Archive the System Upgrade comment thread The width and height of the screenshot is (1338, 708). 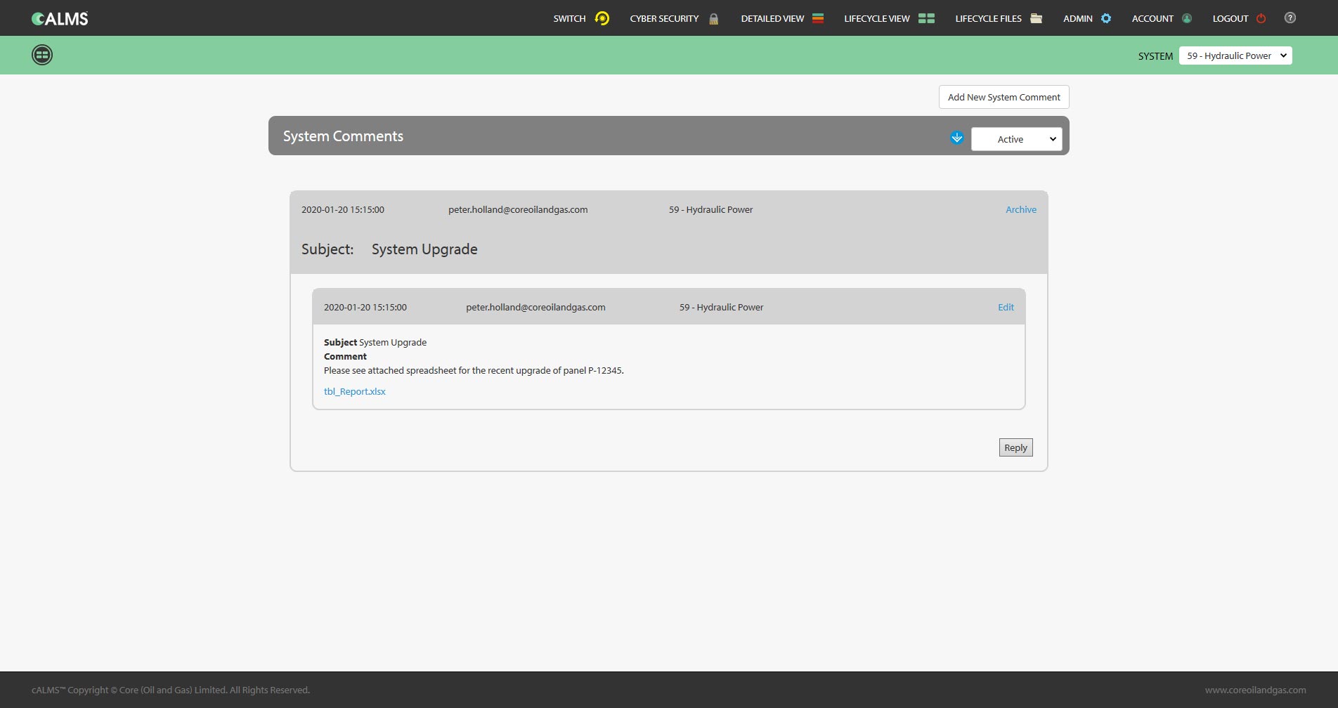click(x=1020, y=209)
